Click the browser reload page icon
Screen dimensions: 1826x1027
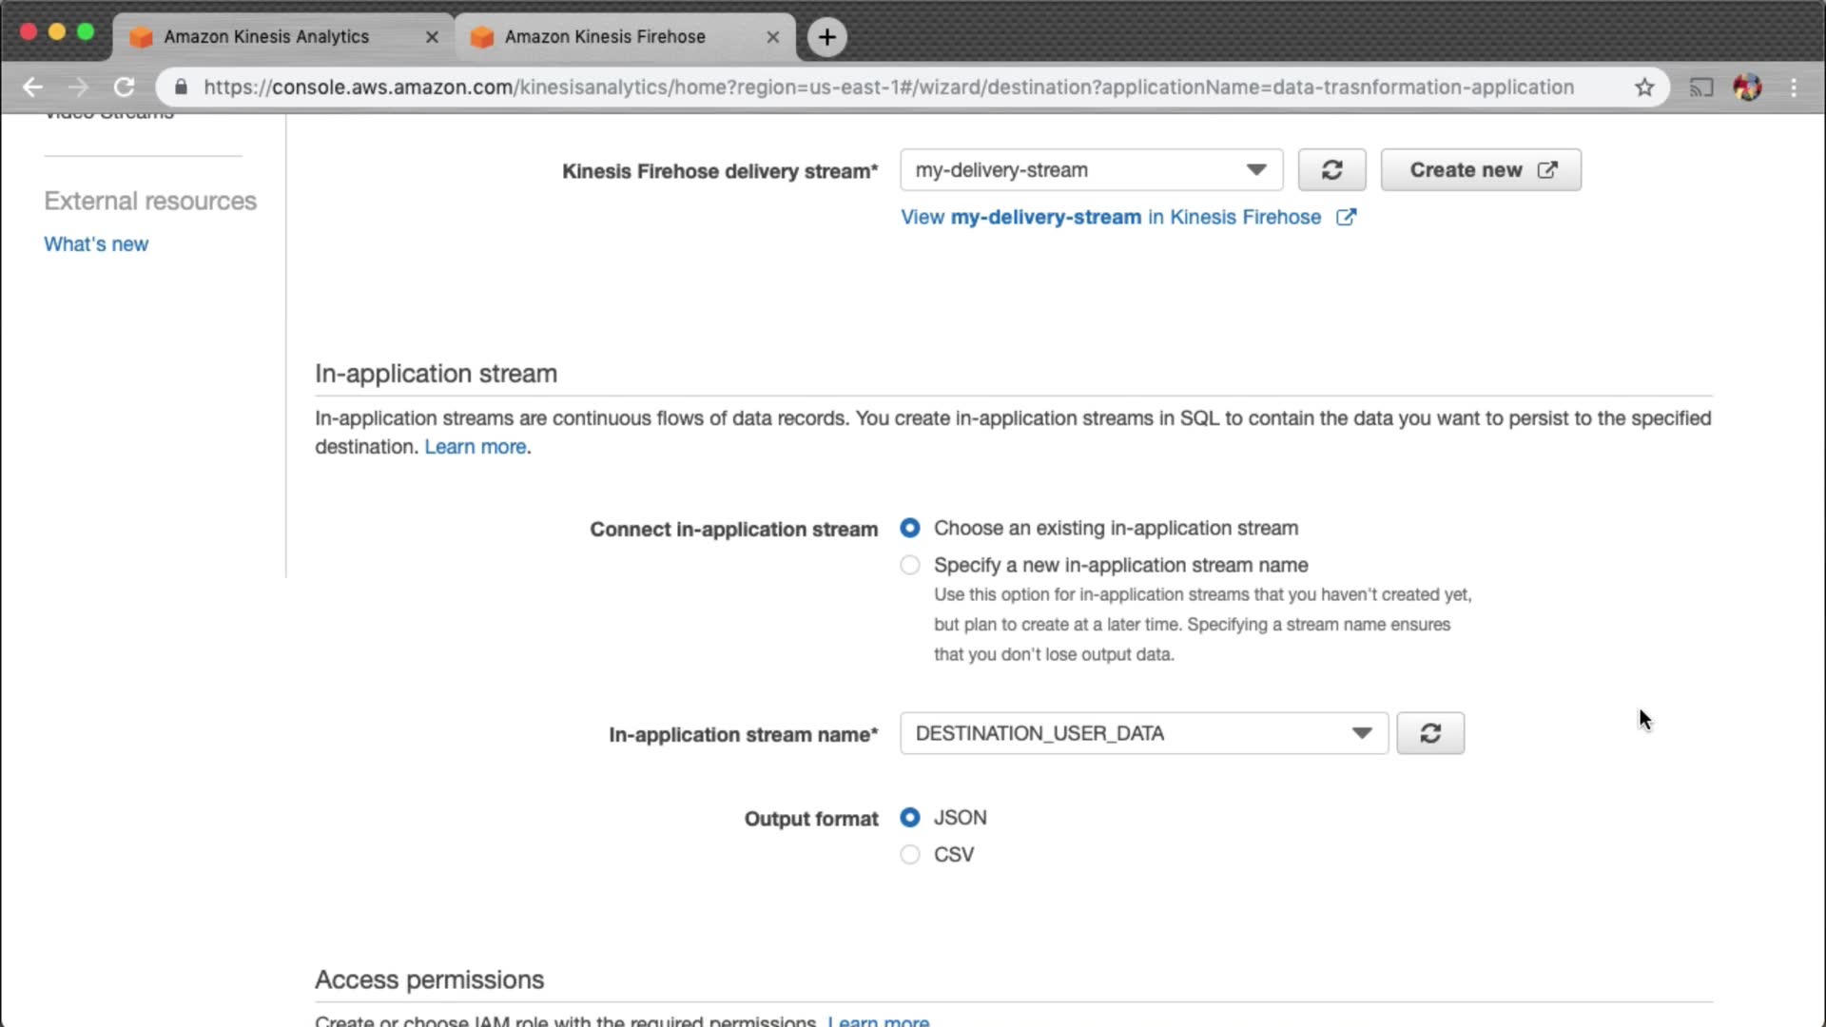[x=124, y=87]
